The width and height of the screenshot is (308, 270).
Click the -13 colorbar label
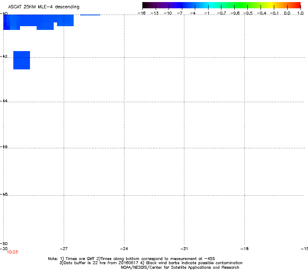pyautogui.click(x=154, y=13)
